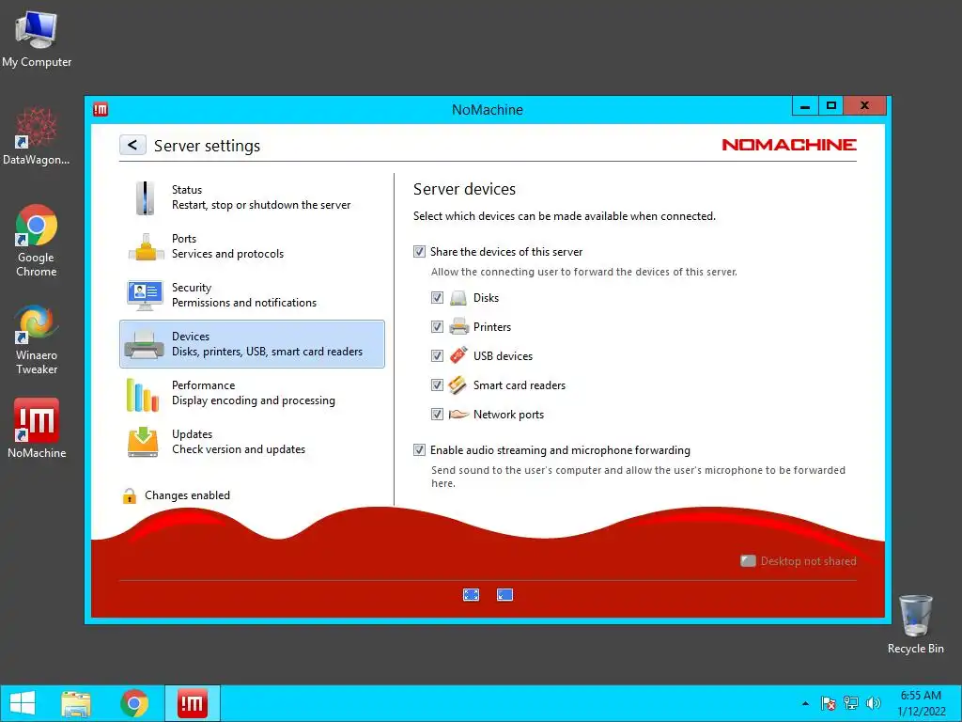Open Updates check version section
The image size is (962, 722).
(252, 442)
